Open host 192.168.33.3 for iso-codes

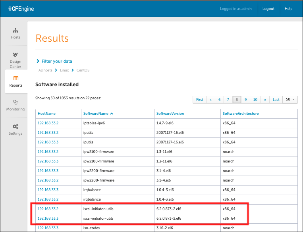click(48, 228)
